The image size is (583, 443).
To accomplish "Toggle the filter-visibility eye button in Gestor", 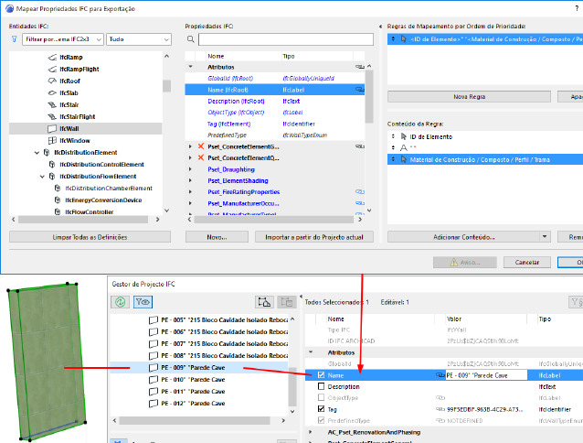I will coord(143,302).
